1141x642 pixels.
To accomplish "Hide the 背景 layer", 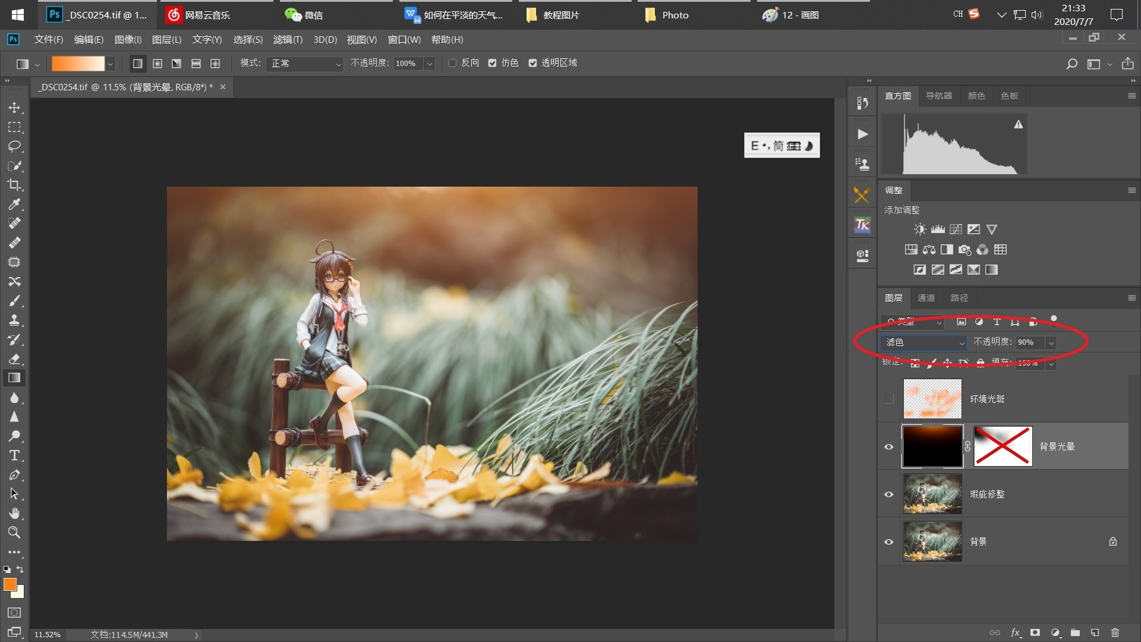I will point(889,542).
